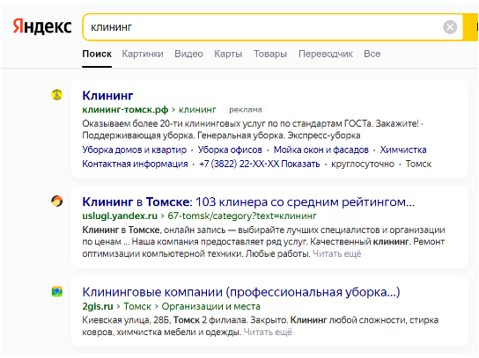Image resolution: width=479 pixels, height=358 pixels.
Task: Open Клининговые компании (профессиональная уборка...) result
Action: pyautogui.click(x=241, y=292)
